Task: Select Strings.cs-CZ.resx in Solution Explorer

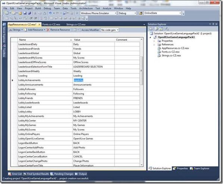Action: 171,56
